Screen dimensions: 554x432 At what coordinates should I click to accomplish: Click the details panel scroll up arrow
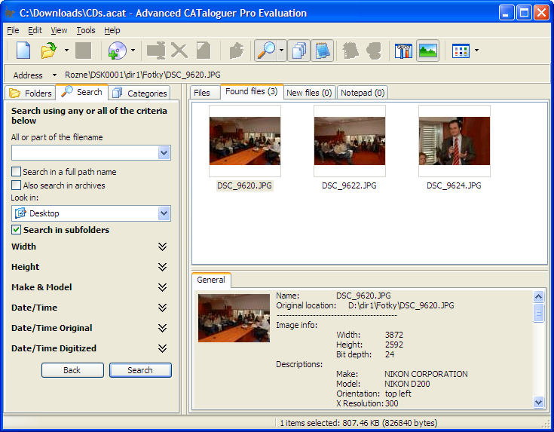coord(538,296)
